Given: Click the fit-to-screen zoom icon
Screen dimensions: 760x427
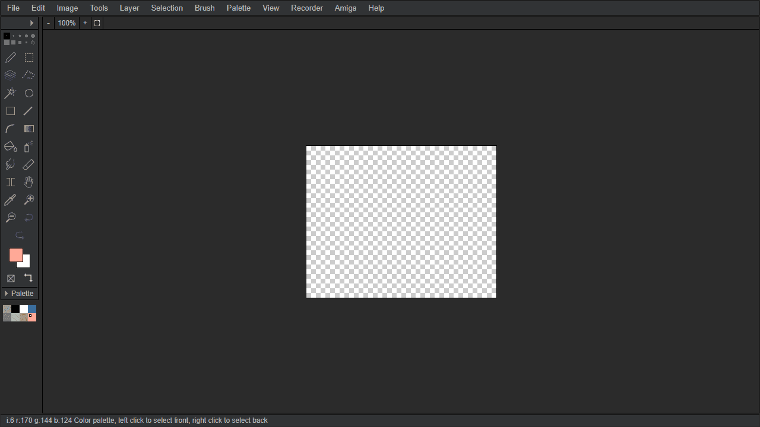Looking at the screenshot, I should click(x=97, y=23).
